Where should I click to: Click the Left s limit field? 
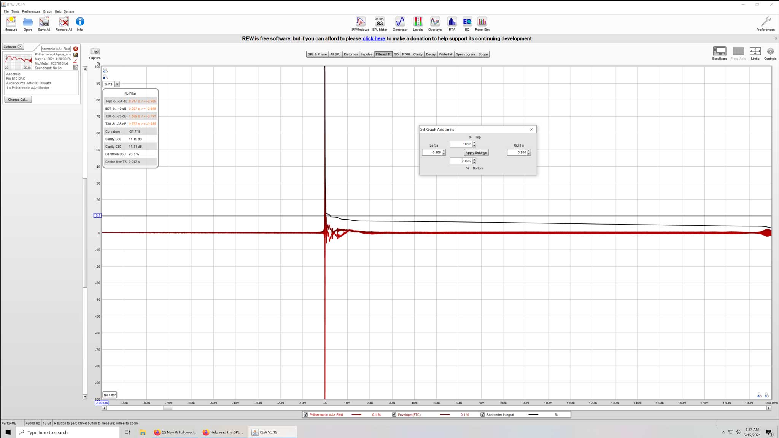pyautogui.click(x=431, y=152)
